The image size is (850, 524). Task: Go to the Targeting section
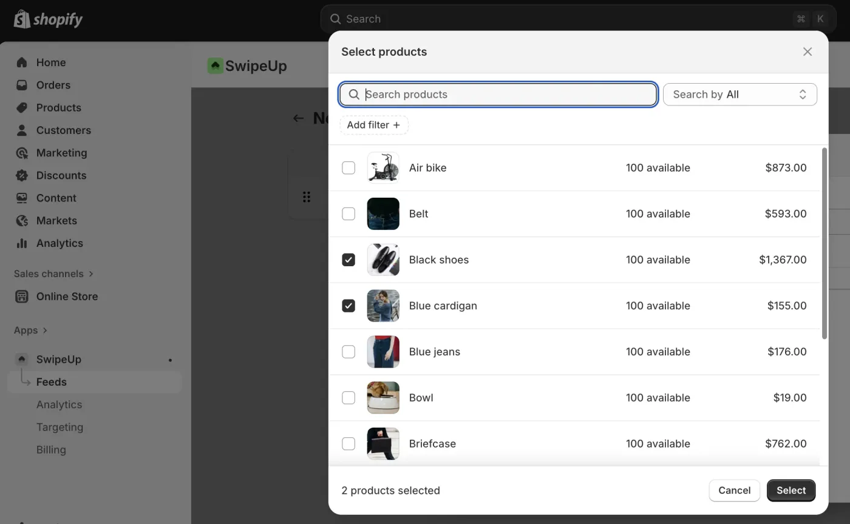(60, 427)
